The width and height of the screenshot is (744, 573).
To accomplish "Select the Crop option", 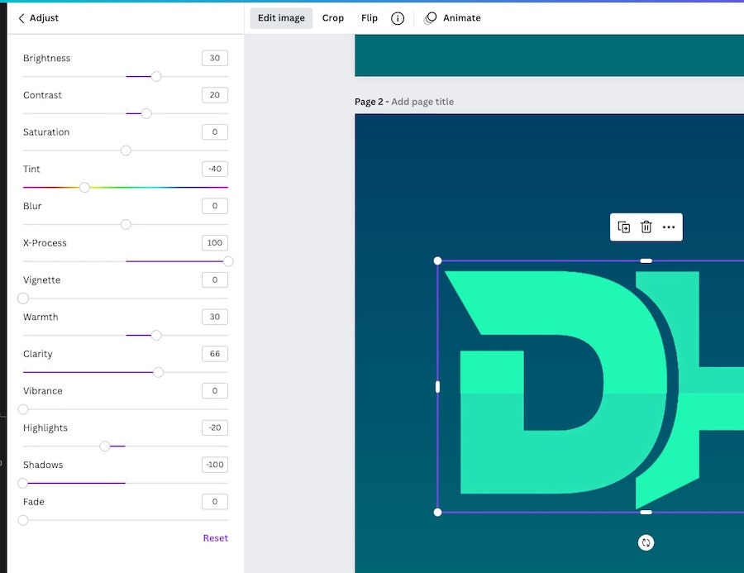I will tap(333, 18).
